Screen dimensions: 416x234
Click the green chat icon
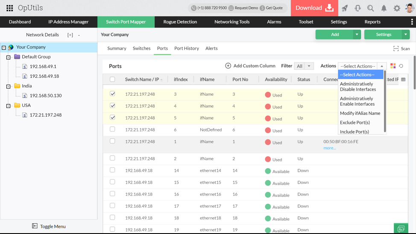401,229
